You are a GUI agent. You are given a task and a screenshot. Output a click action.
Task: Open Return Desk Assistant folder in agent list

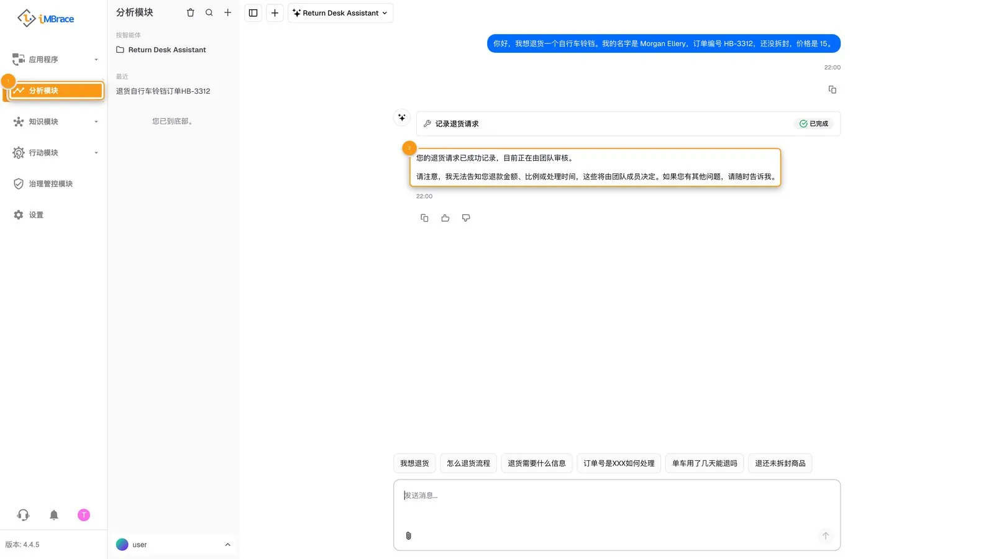tap(161, 50)
